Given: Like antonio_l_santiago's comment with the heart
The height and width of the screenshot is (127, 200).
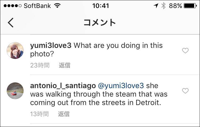Looking at the screenshot, I should (x=185, y=91).
